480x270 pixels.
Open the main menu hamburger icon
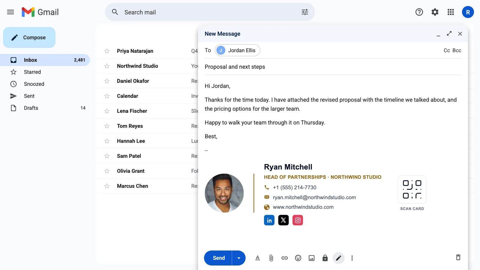(10, 12)
